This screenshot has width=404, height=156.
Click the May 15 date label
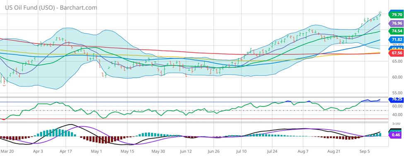pos(128,151)
